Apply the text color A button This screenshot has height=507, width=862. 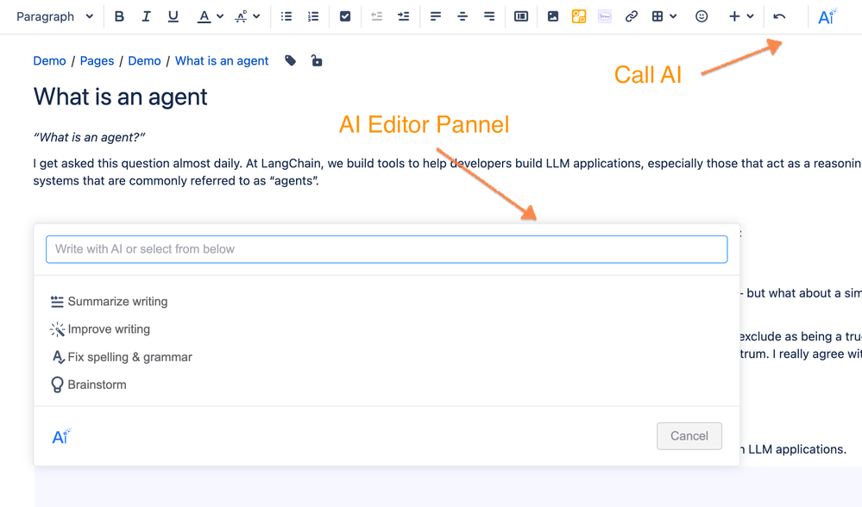(x=204, y=16)
